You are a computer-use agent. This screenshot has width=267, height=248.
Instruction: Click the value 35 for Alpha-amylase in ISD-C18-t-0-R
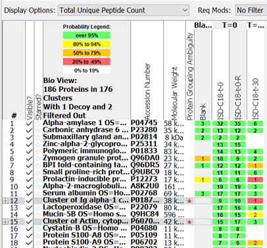coord(237,124)
